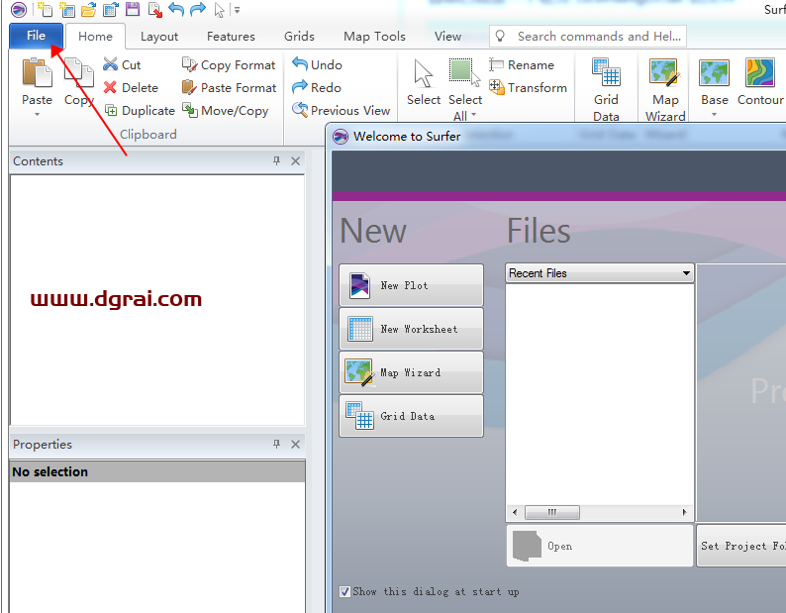The width and height of the screenshot is (786, 613).
Task: Open the Grids ribbon tab
Action: [x=299, y=36]
